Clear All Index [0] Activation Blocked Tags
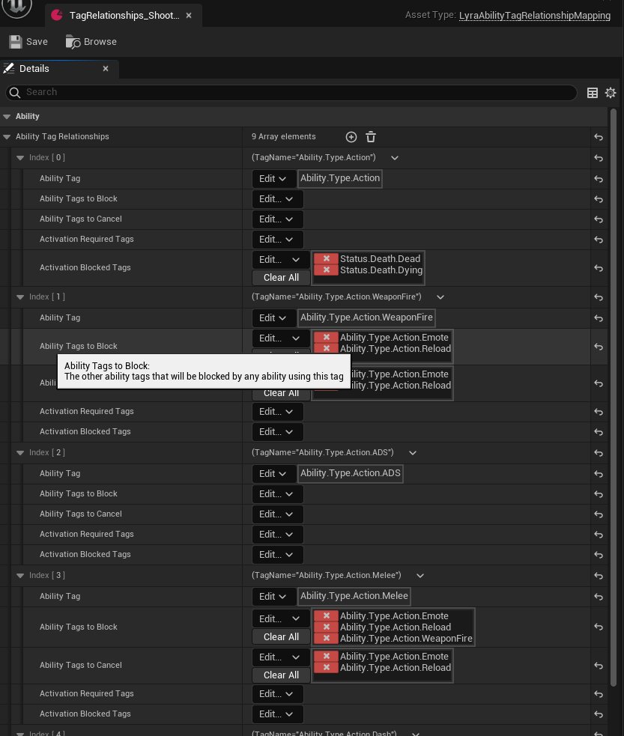 (281, 278)
